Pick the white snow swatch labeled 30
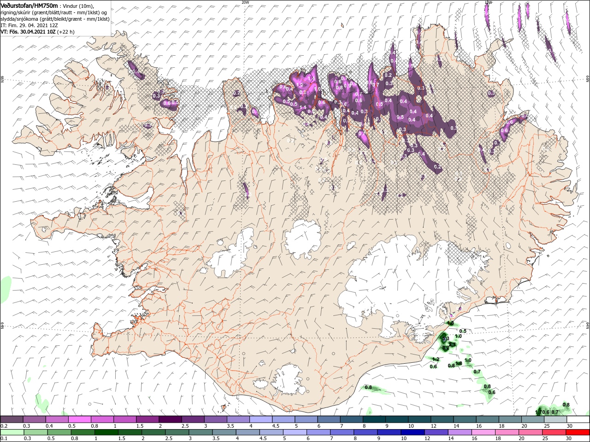The image size is (590, 442). [578, 419]
